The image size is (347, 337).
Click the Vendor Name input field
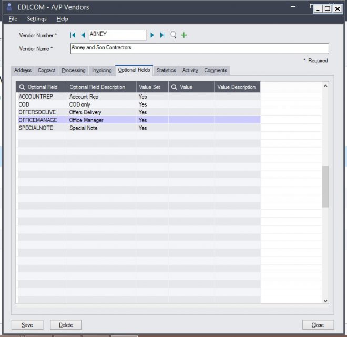(200, 48)
